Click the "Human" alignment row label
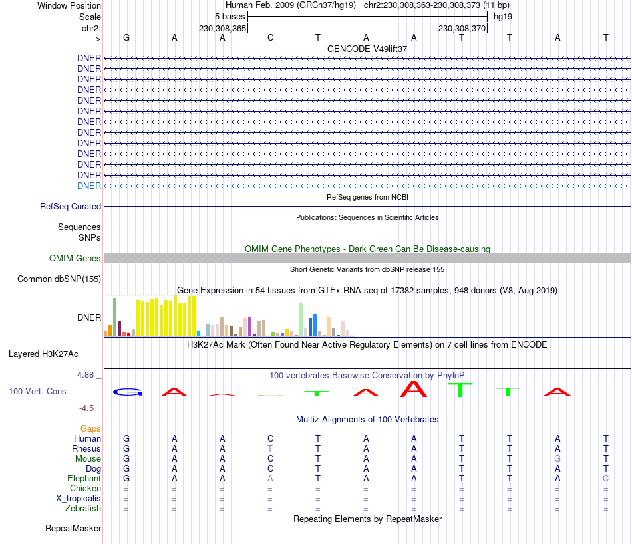 tap(87, 438)
